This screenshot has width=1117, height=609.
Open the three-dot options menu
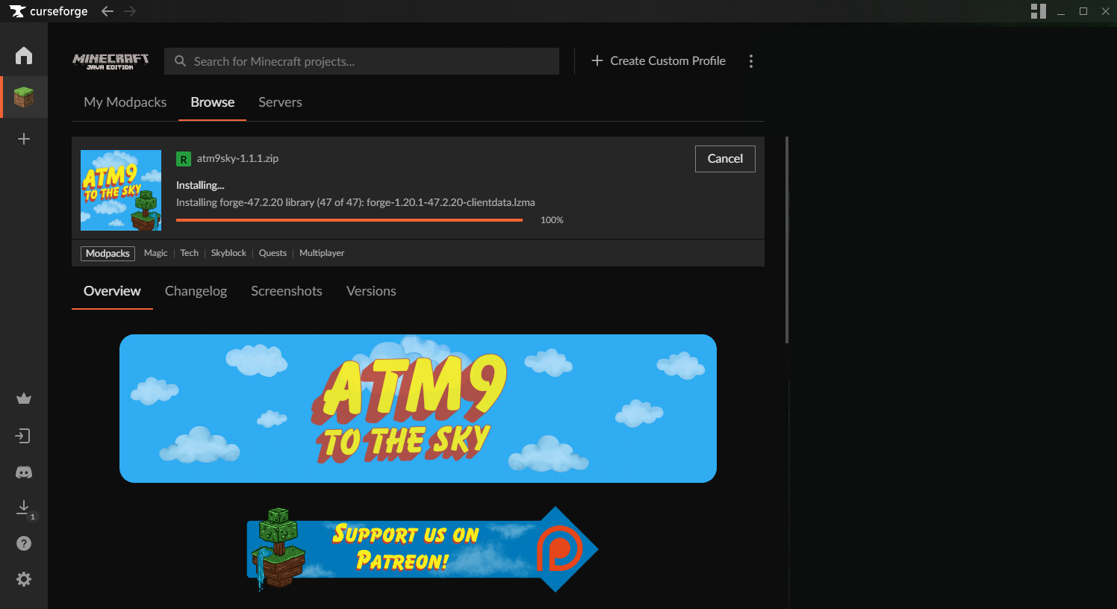pos(751,60)
